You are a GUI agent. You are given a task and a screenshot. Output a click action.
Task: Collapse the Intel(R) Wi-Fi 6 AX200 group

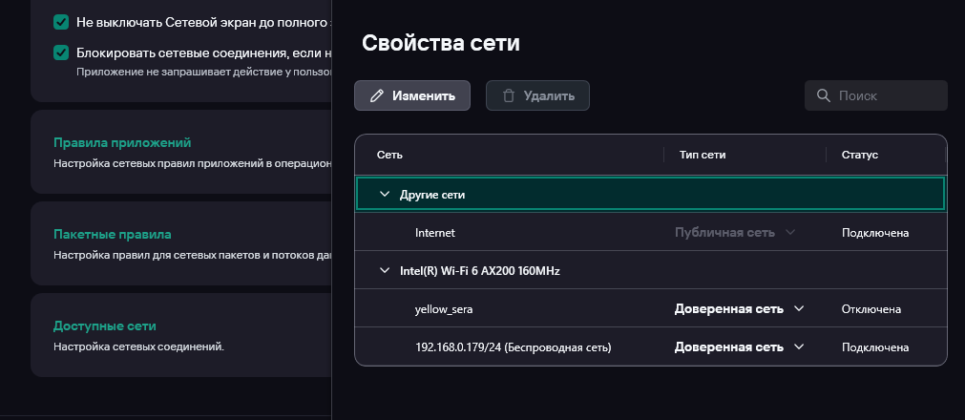pyautogui.click(x=385, y=271)
